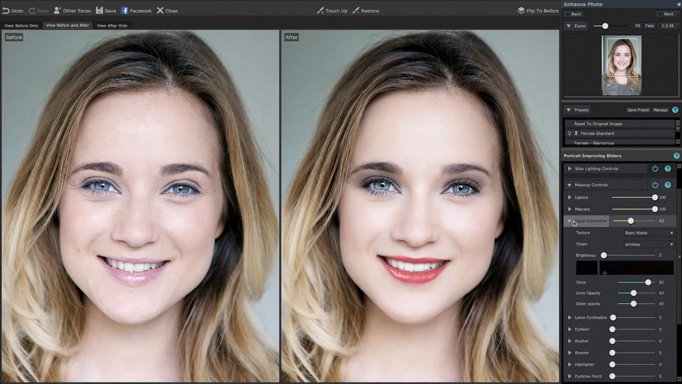Image resolution: width=682 pixels, height=384 pixels.
Task: Toggle Skin Lighting Controls power button
Action: (655, 169)
